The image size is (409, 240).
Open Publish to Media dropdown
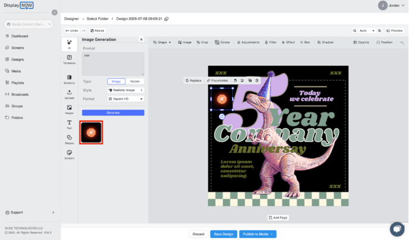(x=258, y=234)
